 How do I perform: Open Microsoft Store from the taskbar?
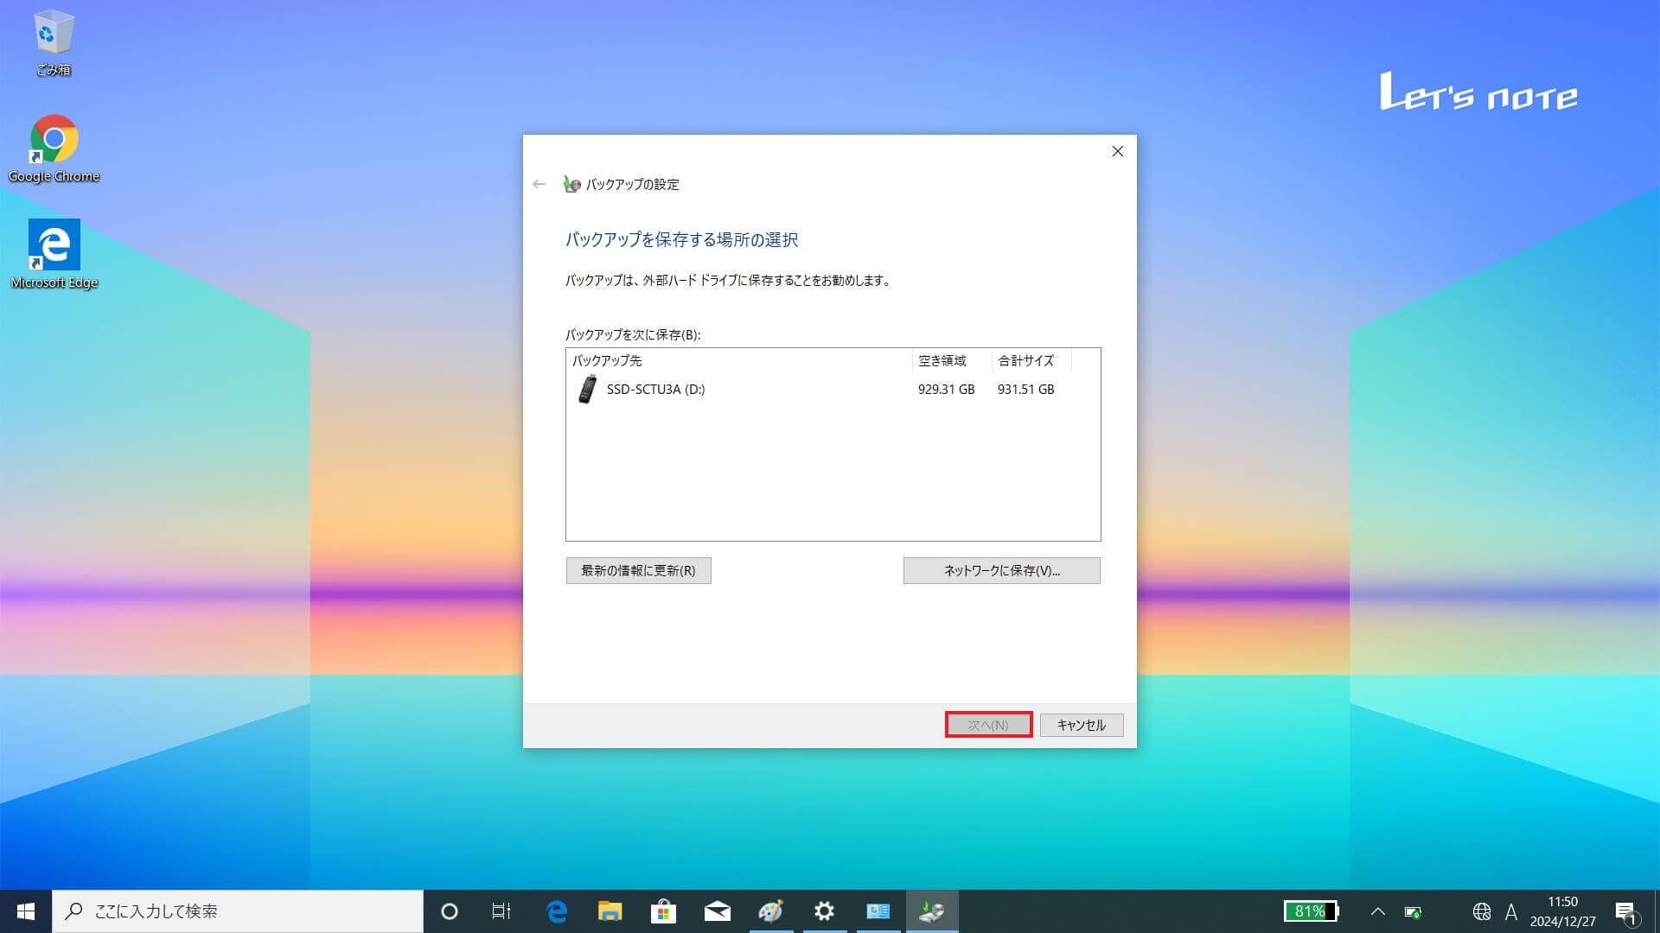point(663,911)
